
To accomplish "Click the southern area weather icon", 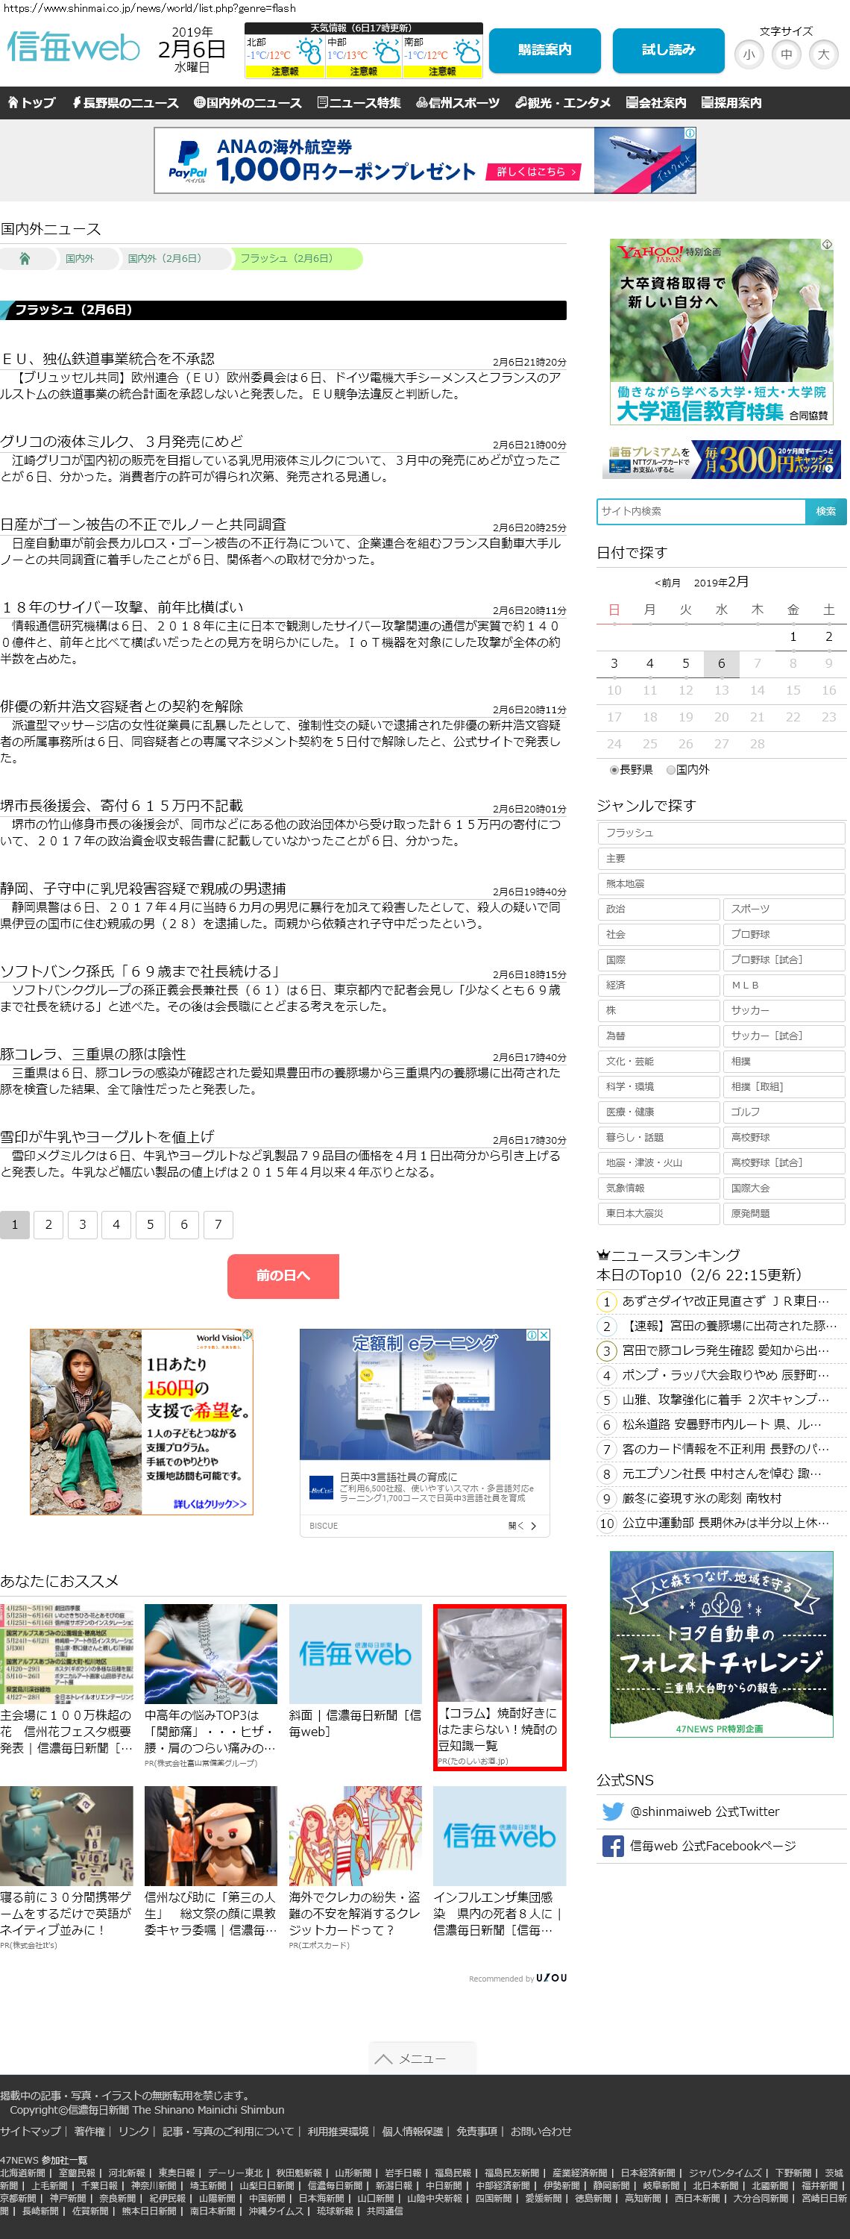I will (466, 52).
